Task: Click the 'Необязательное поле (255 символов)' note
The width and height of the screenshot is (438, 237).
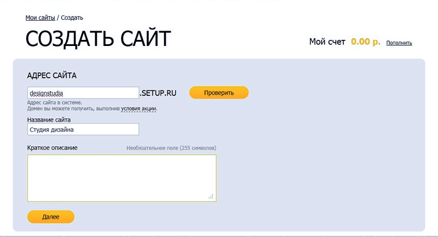Action: click(171, 148)
